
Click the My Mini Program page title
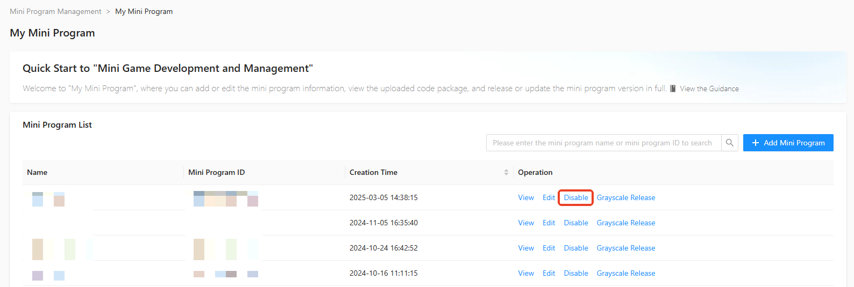coord(52,33)
